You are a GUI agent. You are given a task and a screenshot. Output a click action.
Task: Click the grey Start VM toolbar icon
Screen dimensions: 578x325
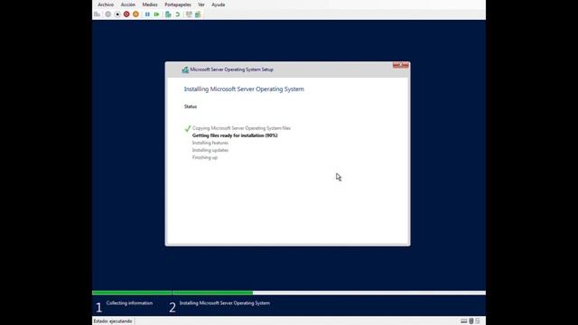[107, 14]
